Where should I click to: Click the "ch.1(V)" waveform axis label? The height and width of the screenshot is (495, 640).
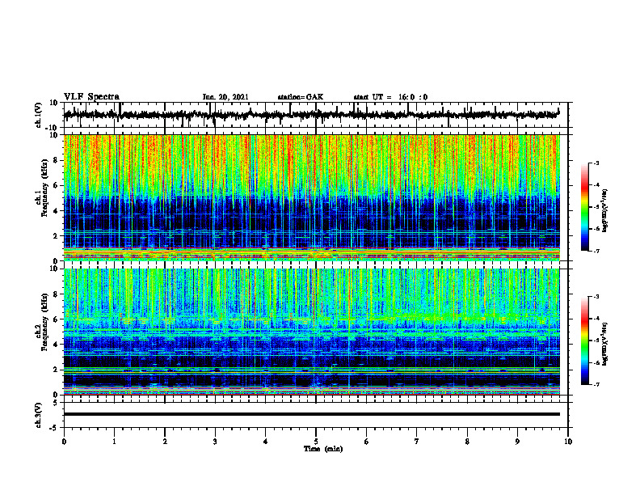coord(39,115)
